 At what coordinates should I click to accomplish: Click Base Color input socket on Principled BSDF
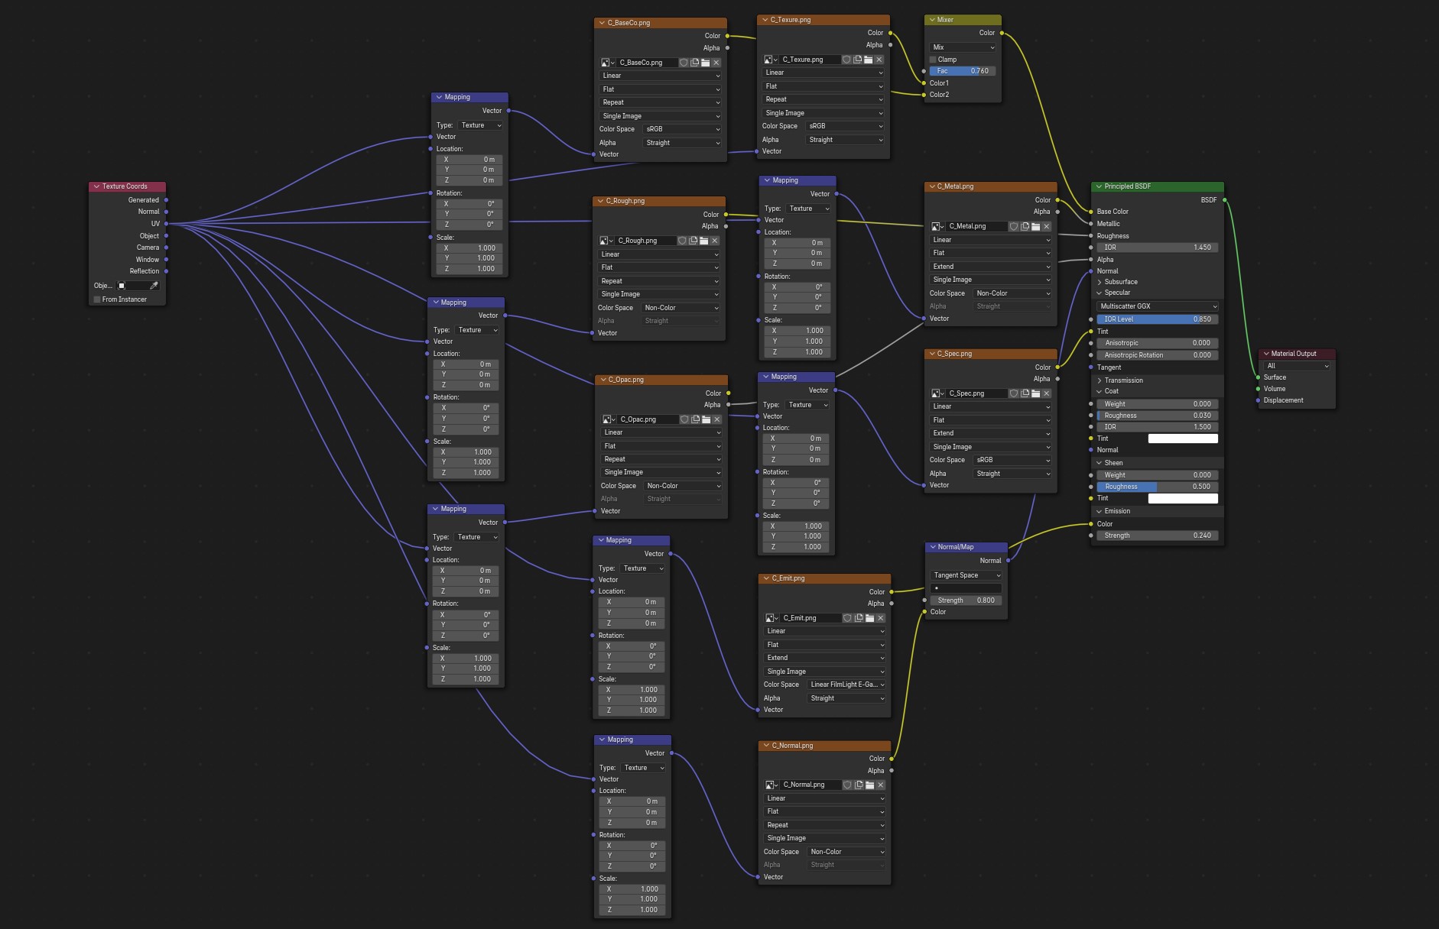(x=1091, y=212)
